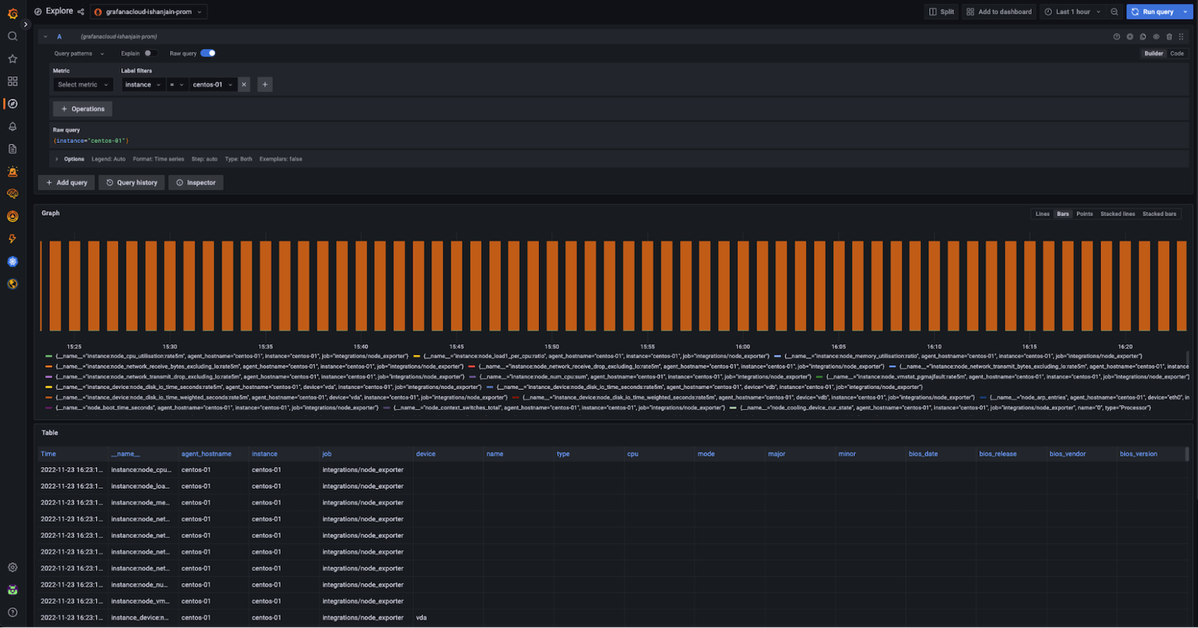Select the Stacked lines graph style

(x=1117, y=214)
